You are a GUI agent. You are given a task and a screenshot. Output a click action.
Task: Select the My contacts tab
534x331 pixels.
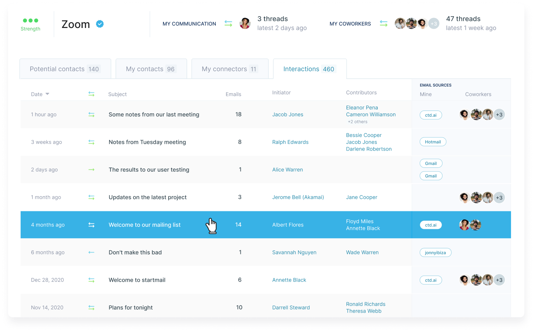click(x=151, y=69)
